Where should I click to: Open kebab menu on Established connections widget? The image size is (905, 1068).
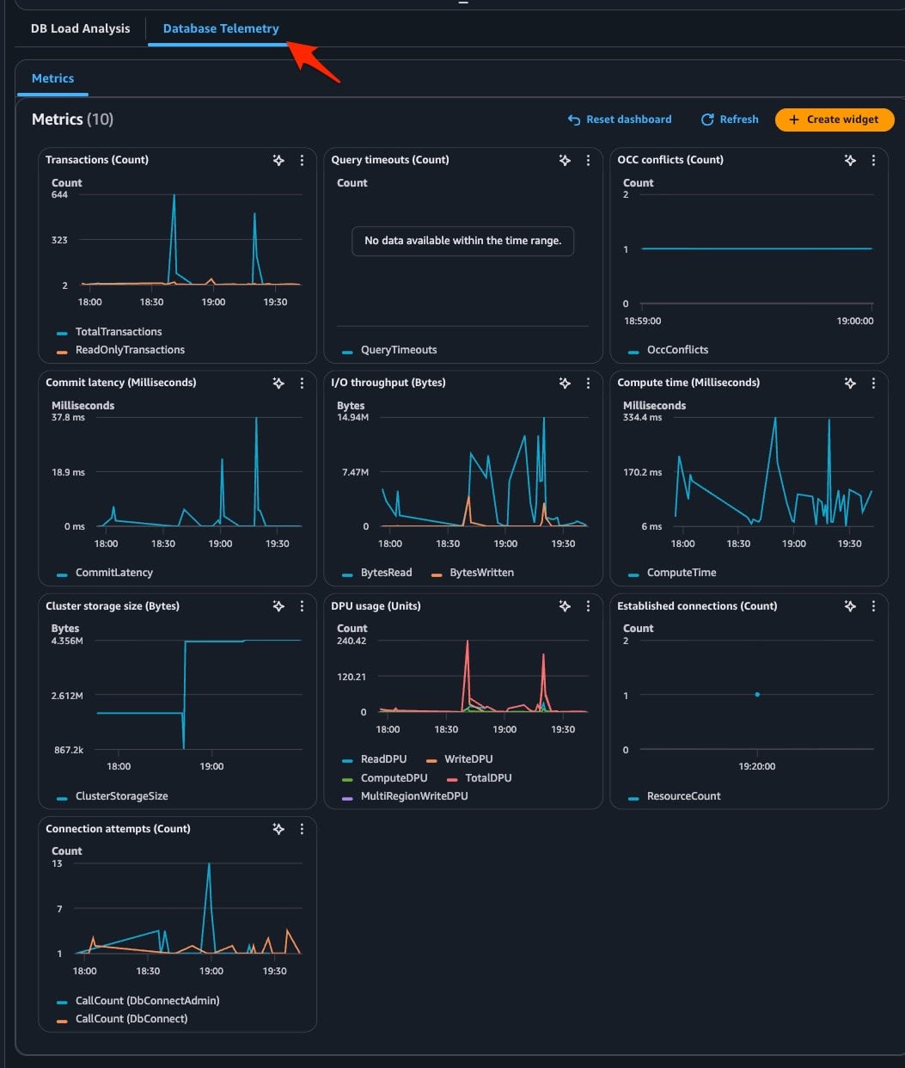[873, 606]
